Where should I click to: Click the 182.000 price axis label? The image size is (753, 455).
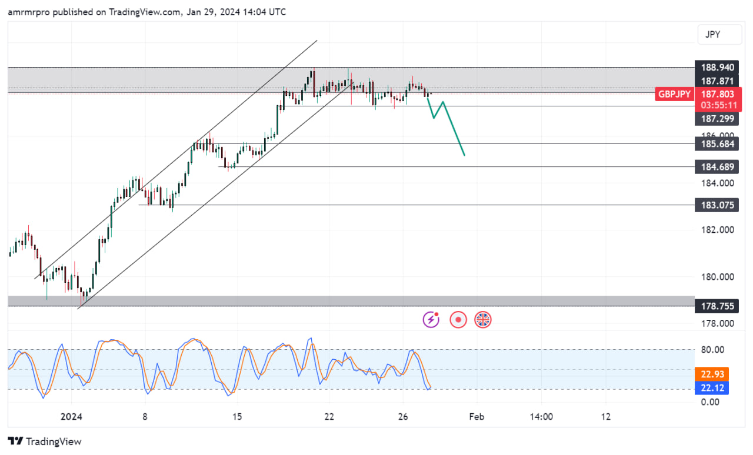click(x=717, y=230)
